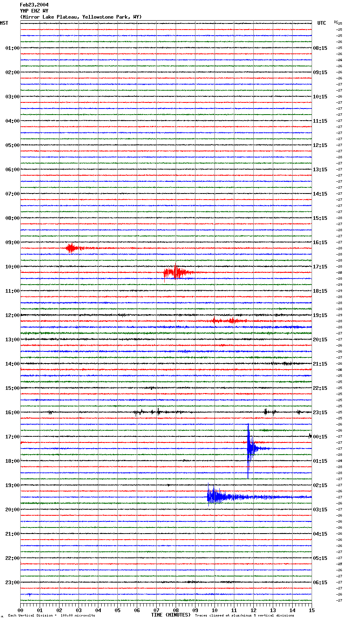
Task: Select the 10:00 MST time label
Action: click(x=13, y=267)
